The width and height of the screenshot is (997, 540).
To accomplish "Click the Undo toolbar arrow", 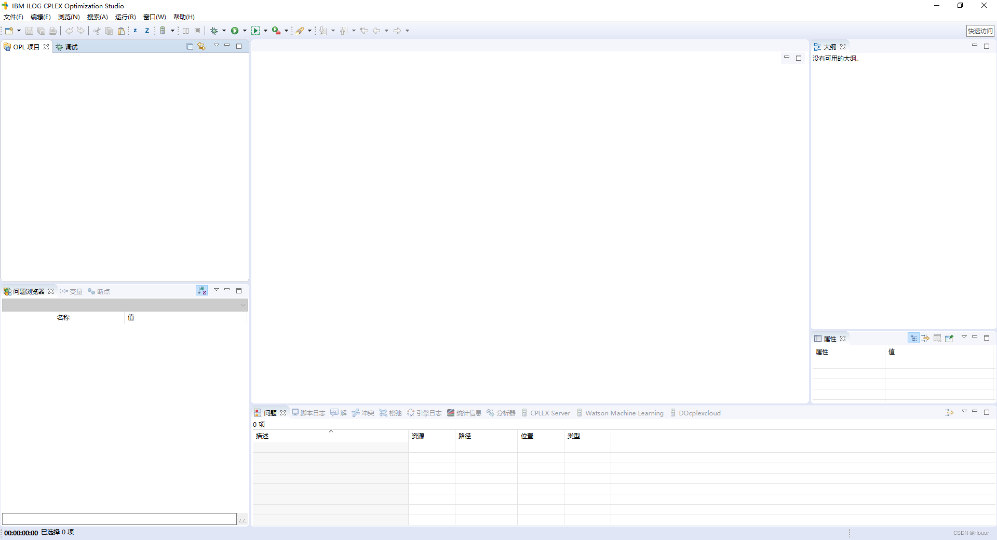I will pyautogui.click(x=69, y=31).
